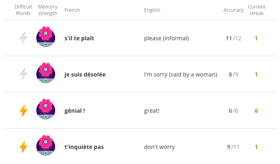The image size is (280, 164).
Task: Turn off lightning bolt for t'inquiète pas
Action: [24, 147]
